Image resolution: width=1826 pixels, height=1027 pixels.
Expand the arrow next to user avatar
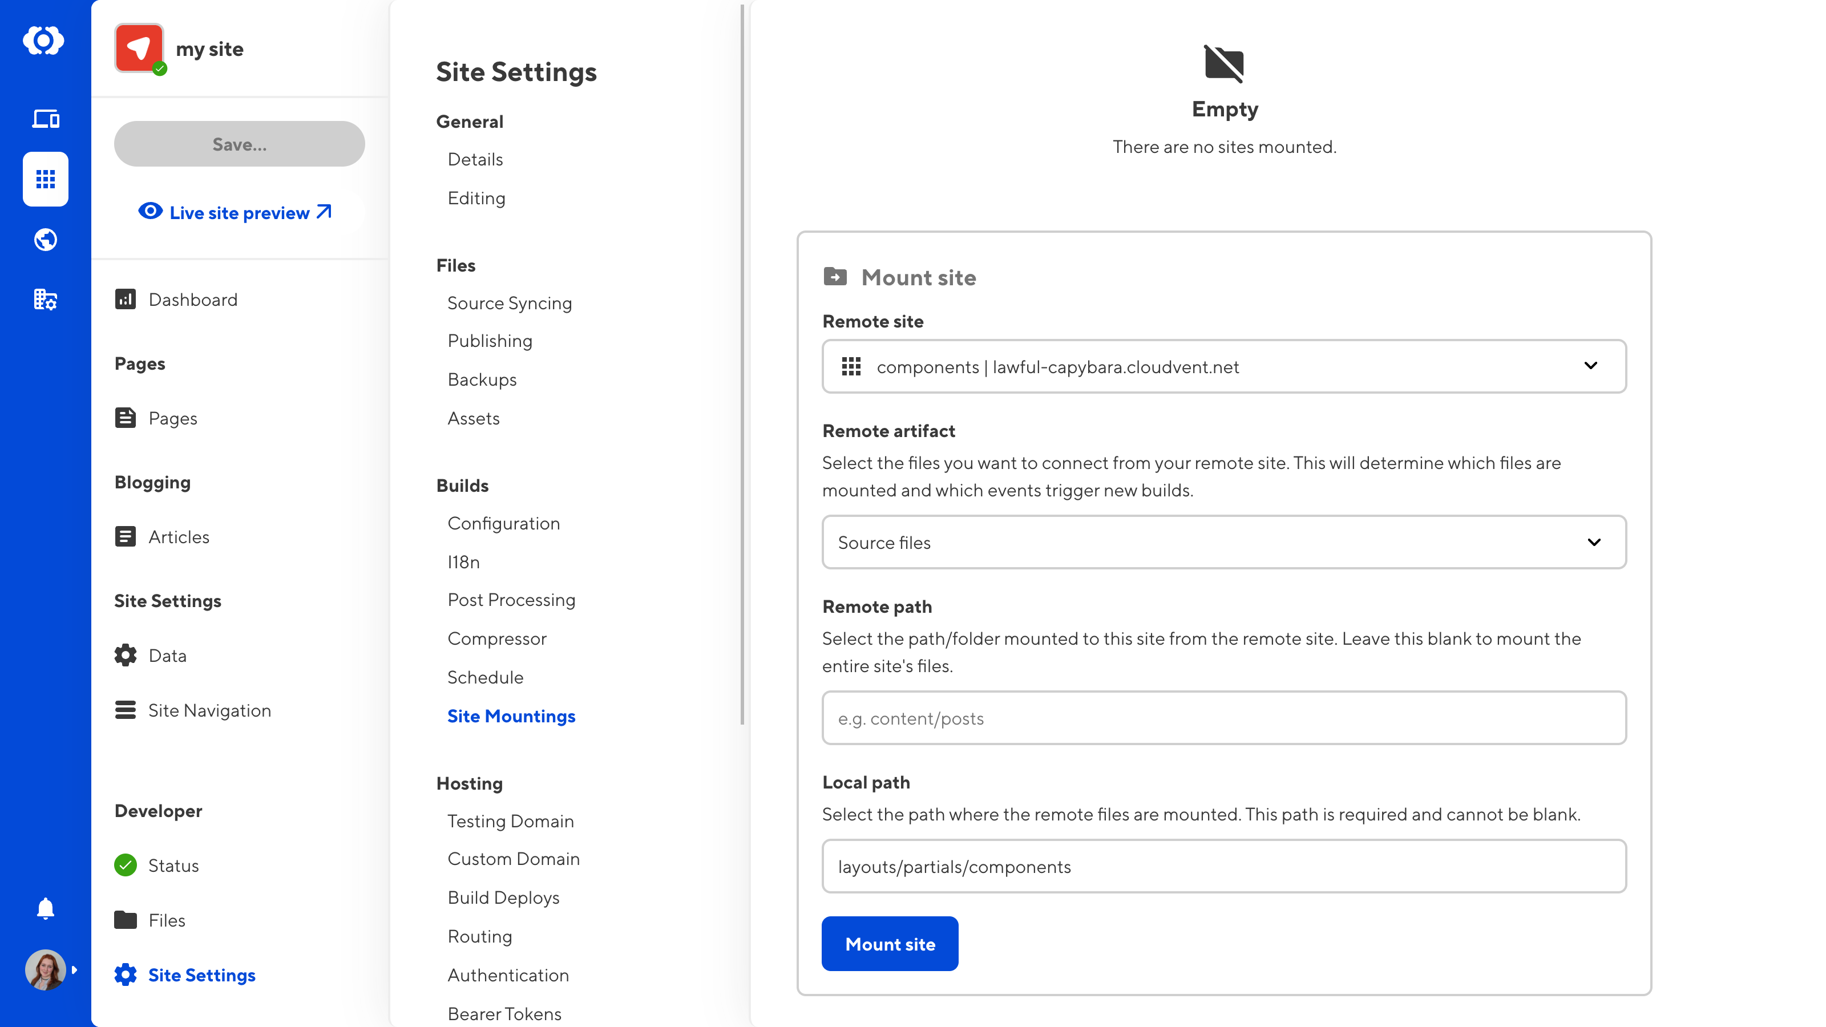pyautogui.click(x=74, y=969)
